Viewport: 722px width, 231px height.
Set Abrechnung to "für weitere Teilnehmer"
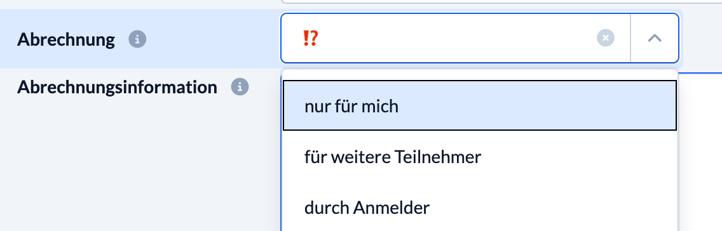click(x=479, y=157)
